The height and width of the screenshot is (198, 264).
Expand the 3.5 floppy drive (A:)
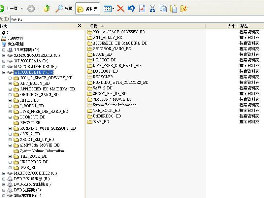click(4, 50)
